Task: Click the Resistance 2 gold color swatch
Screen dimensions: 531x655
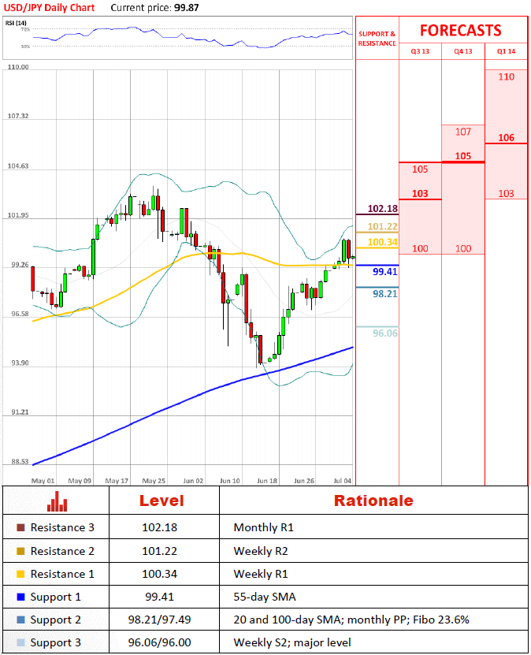Action: [20, 551]
